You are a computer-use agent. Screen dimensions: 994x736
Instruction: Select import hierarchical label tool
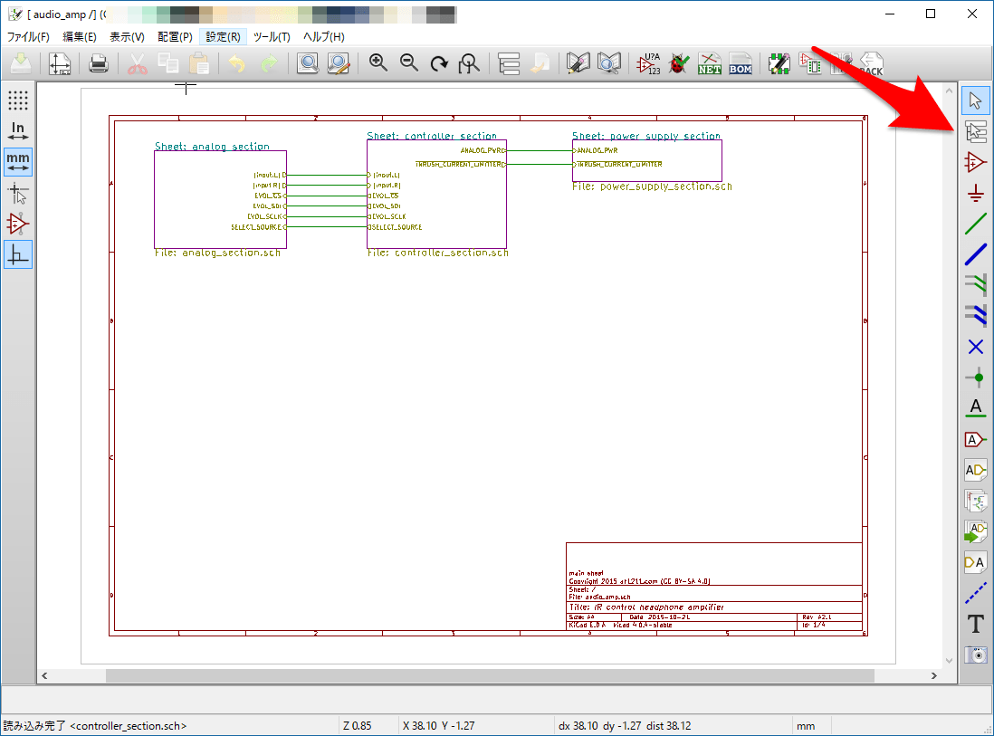point(976,532)
